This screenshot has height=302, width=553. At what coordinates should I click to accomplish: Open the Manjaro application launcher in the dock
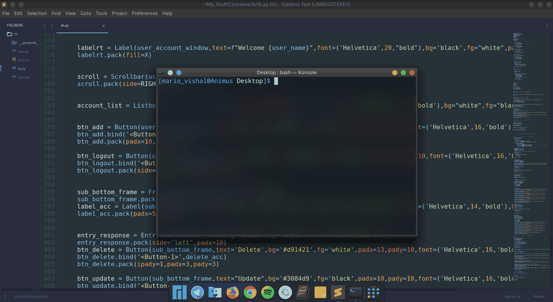180,292
